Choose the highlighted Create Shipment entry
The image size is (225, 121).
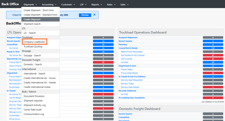point(40,19)
